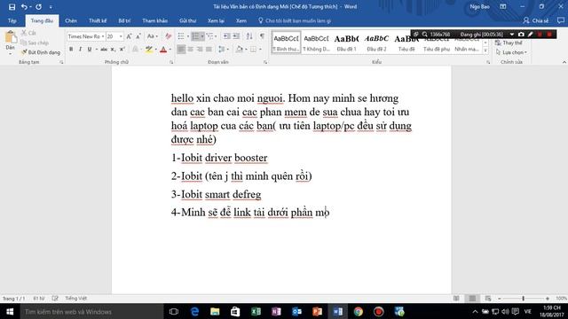568x319 pixels.
Task: Click the Tiếng Việt language indicator
Action: click(x=76, y=299)
